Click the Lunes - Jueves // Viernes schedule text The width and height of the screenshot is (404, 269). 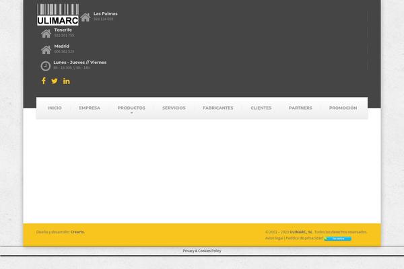[80, 63]
